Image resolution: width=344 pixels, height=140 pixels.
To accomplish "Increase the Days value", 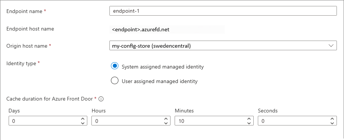I will 83,119.
